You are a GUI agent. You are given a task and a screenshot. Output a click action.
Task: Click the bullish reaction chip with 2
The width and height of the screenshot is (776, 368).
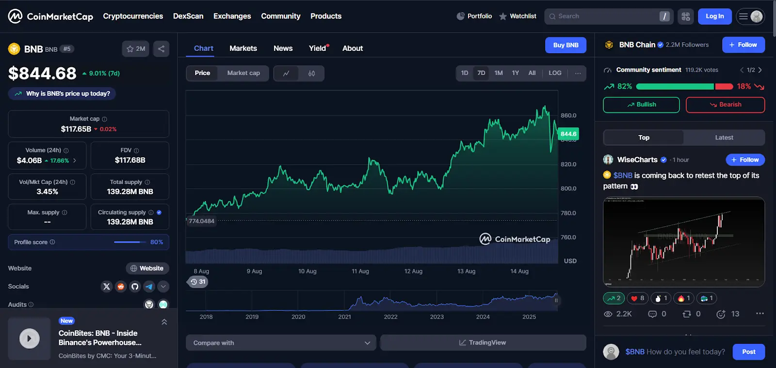coord(614,298)
